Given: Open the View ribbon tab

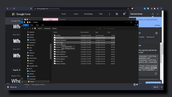Looking at the screenshot, I should (x=43, y=25).
